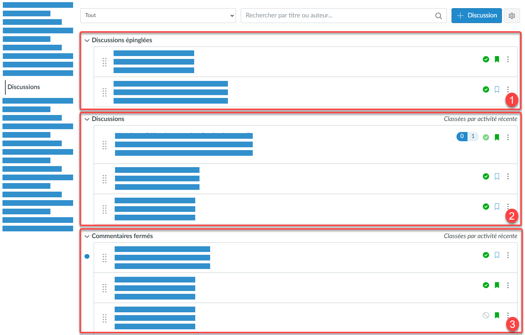The image size is (525, 335).
Task: Click the '+ Discussion' button
Action: point(476,16)
